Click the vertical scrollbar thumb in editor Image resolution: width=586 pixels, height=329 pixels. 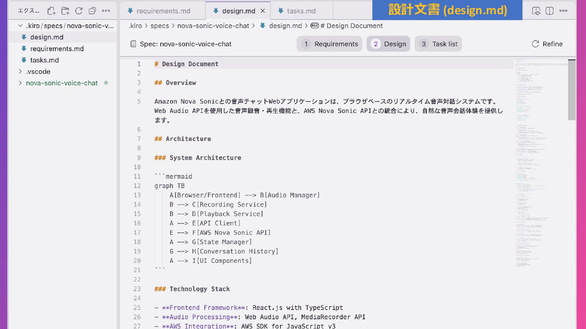point(572,90)
